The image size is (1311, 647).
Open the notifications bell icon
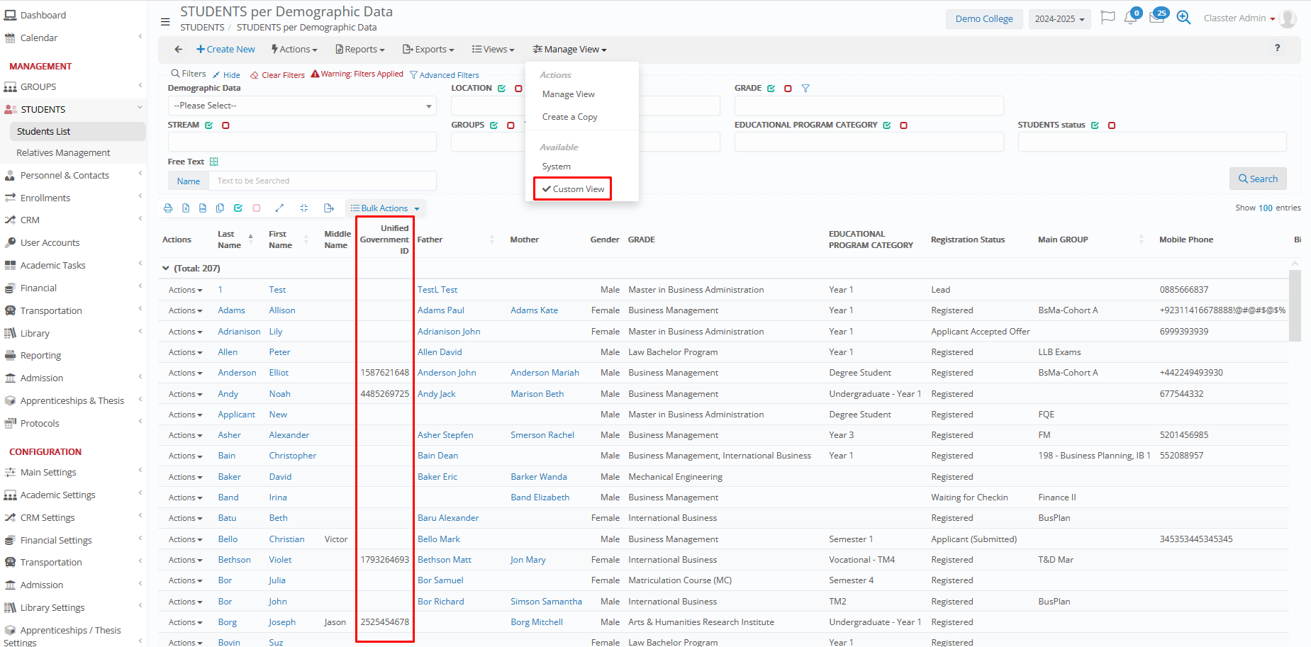click(x=1130, y=18)
